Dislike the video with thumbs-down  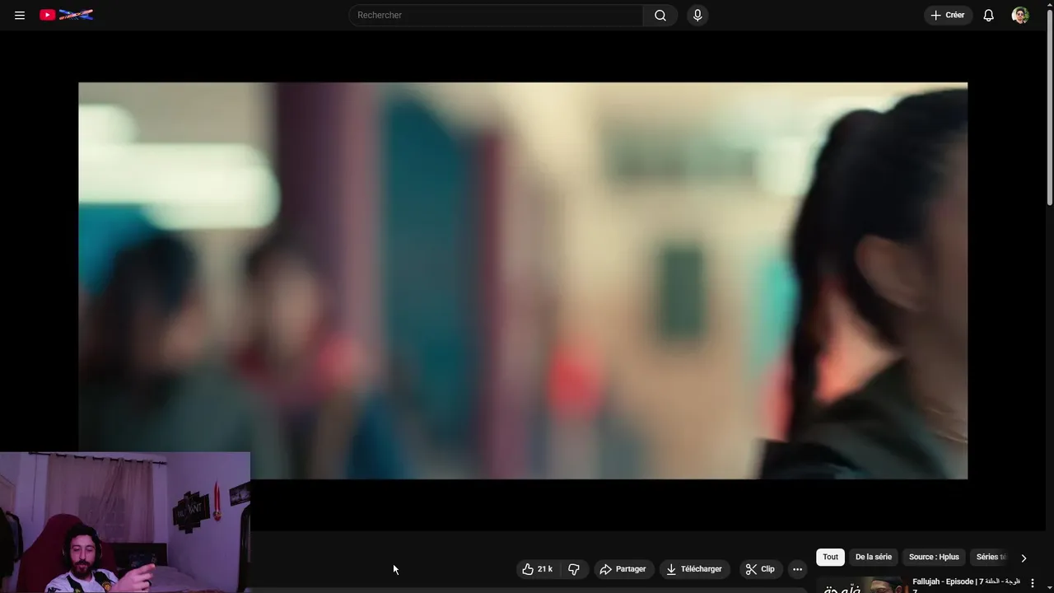click(574, 569)
